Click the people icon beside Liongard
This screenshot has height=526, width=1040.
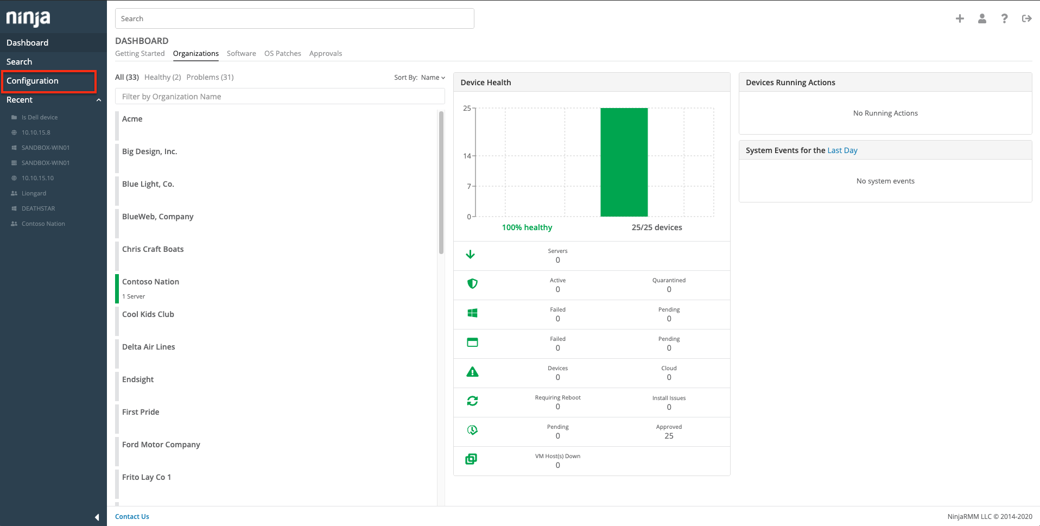[14, 193]
